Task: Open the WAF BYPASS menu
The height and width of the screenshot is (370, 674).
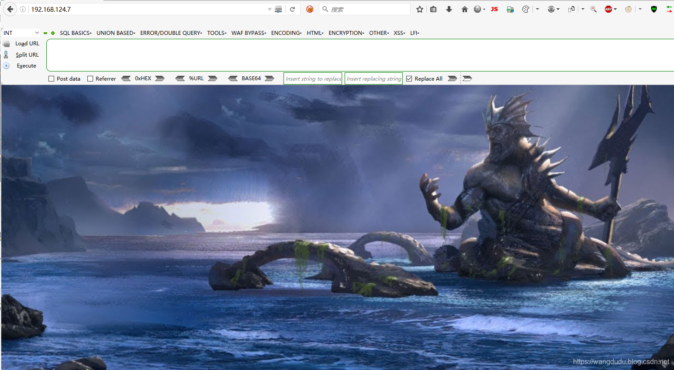Action: (249, 33)
